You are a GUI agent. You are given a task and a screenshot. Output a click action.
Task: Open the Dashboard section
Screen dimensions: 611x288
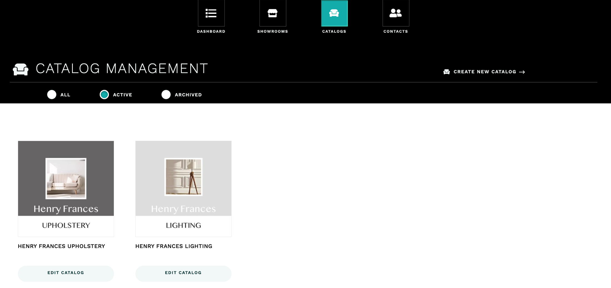[211, 17]
